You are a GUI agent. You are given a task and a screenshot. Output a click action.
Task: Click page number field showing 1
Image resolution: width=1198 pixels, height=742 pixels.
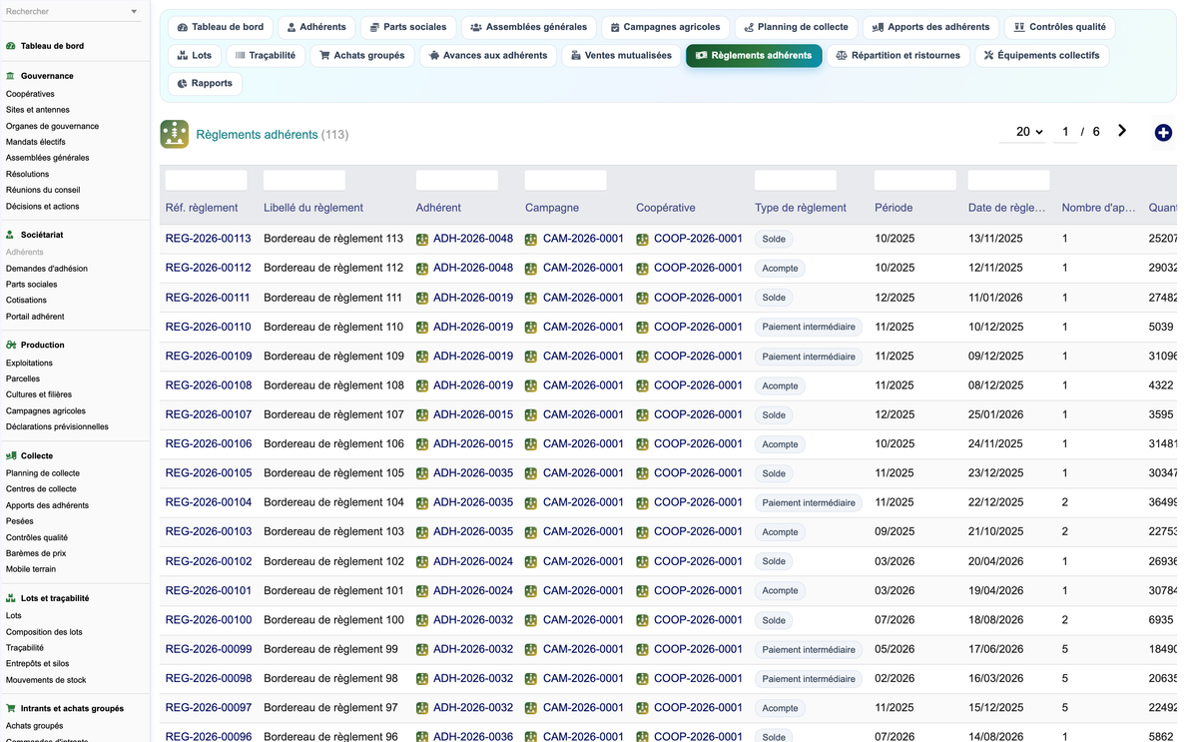(x=1065, y=132)
